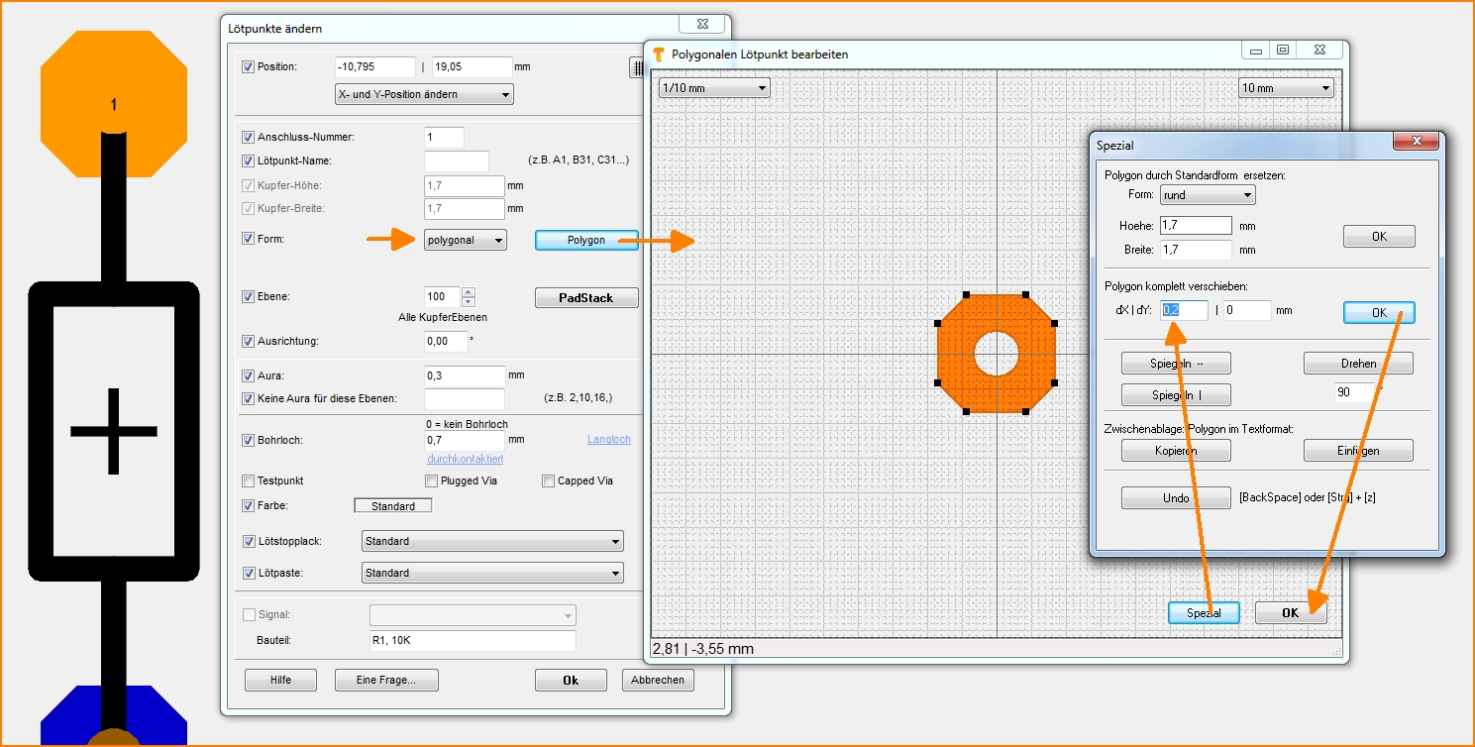1475x747 pixels.
Task: Open the disabled Signal dropdown
Action: click(473, 615)
